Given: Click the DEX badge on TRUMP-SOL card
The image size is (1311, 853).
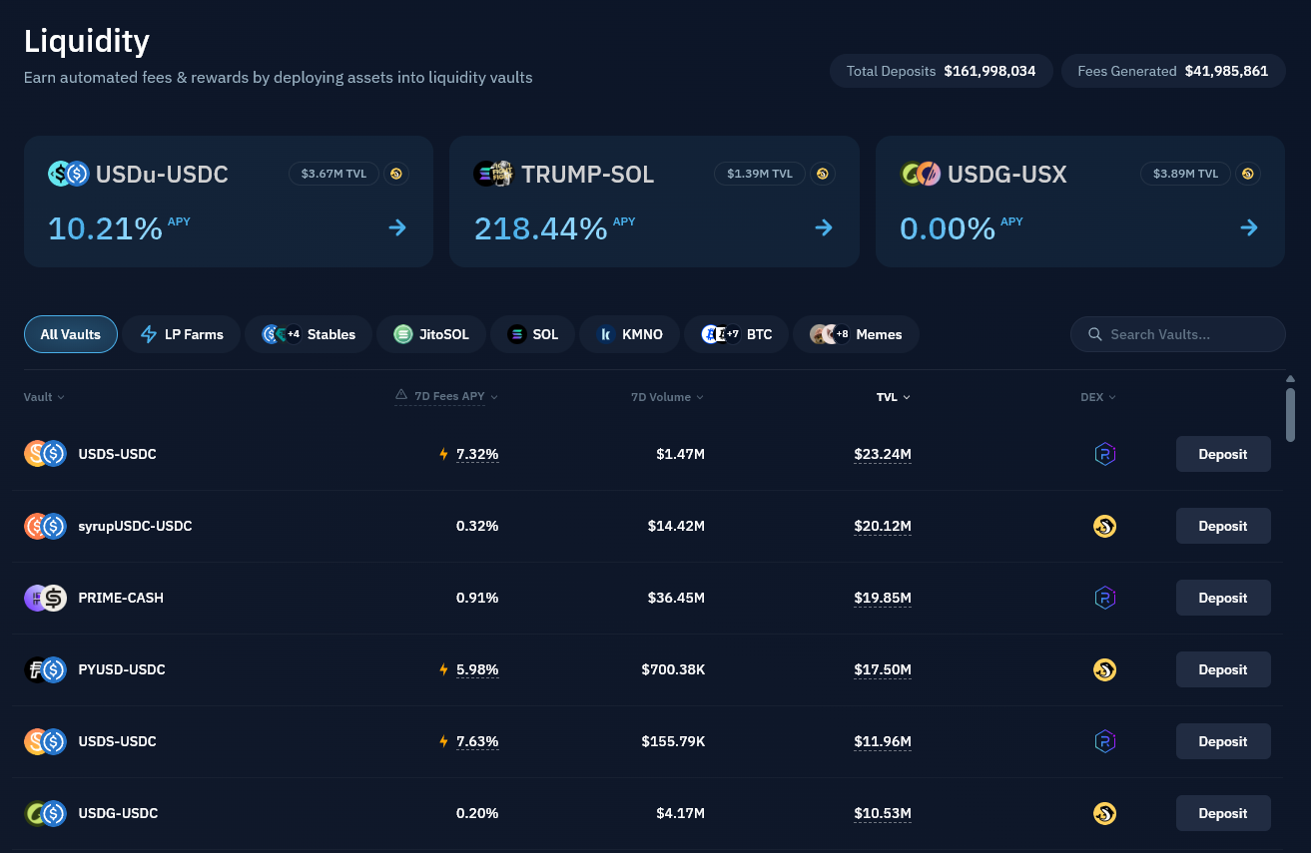Looking at the screenshot, I should tap(823, 174).
